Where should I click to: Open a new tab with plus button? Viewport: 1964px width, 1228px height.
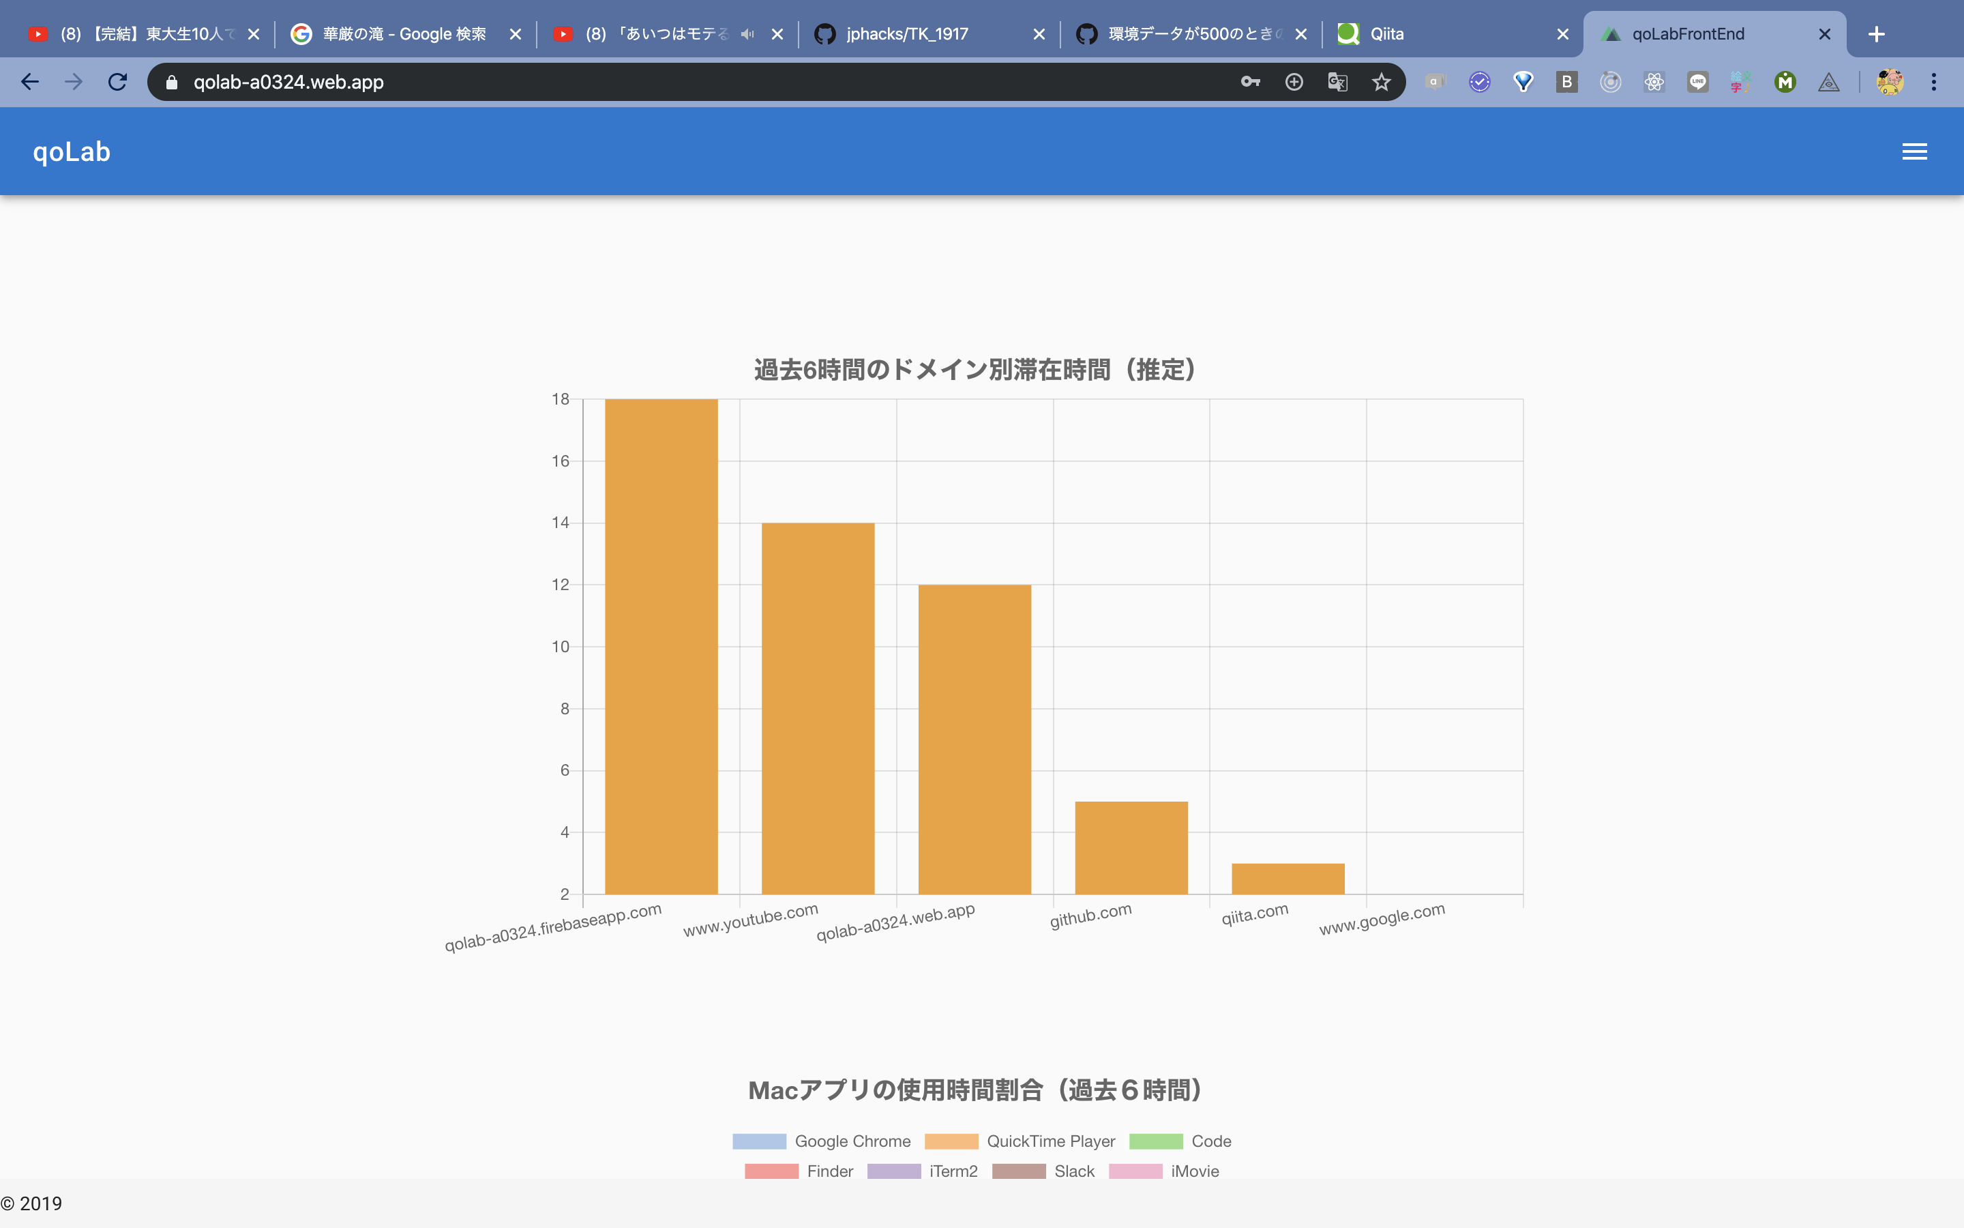click(1875, 34)
